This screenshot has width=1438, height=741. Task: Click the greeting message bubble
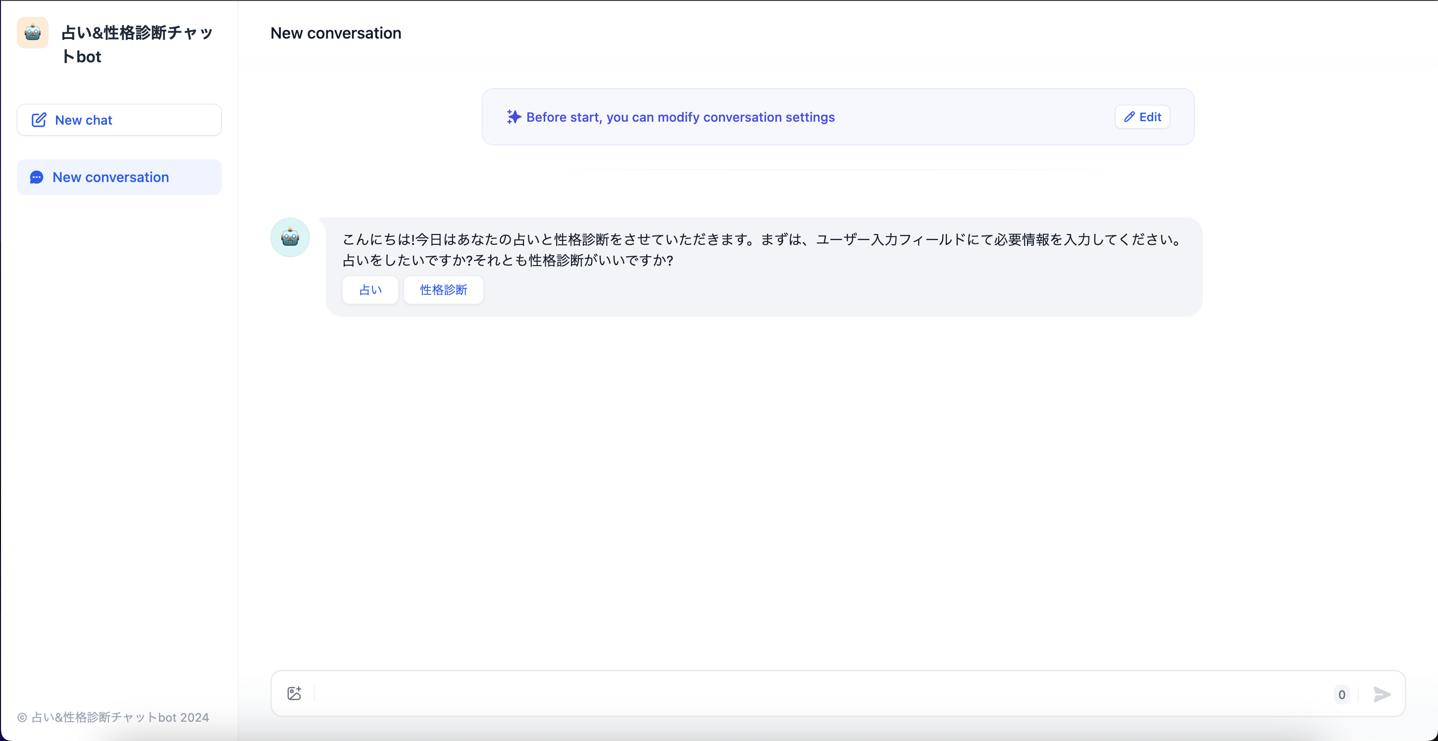[759, 250]
